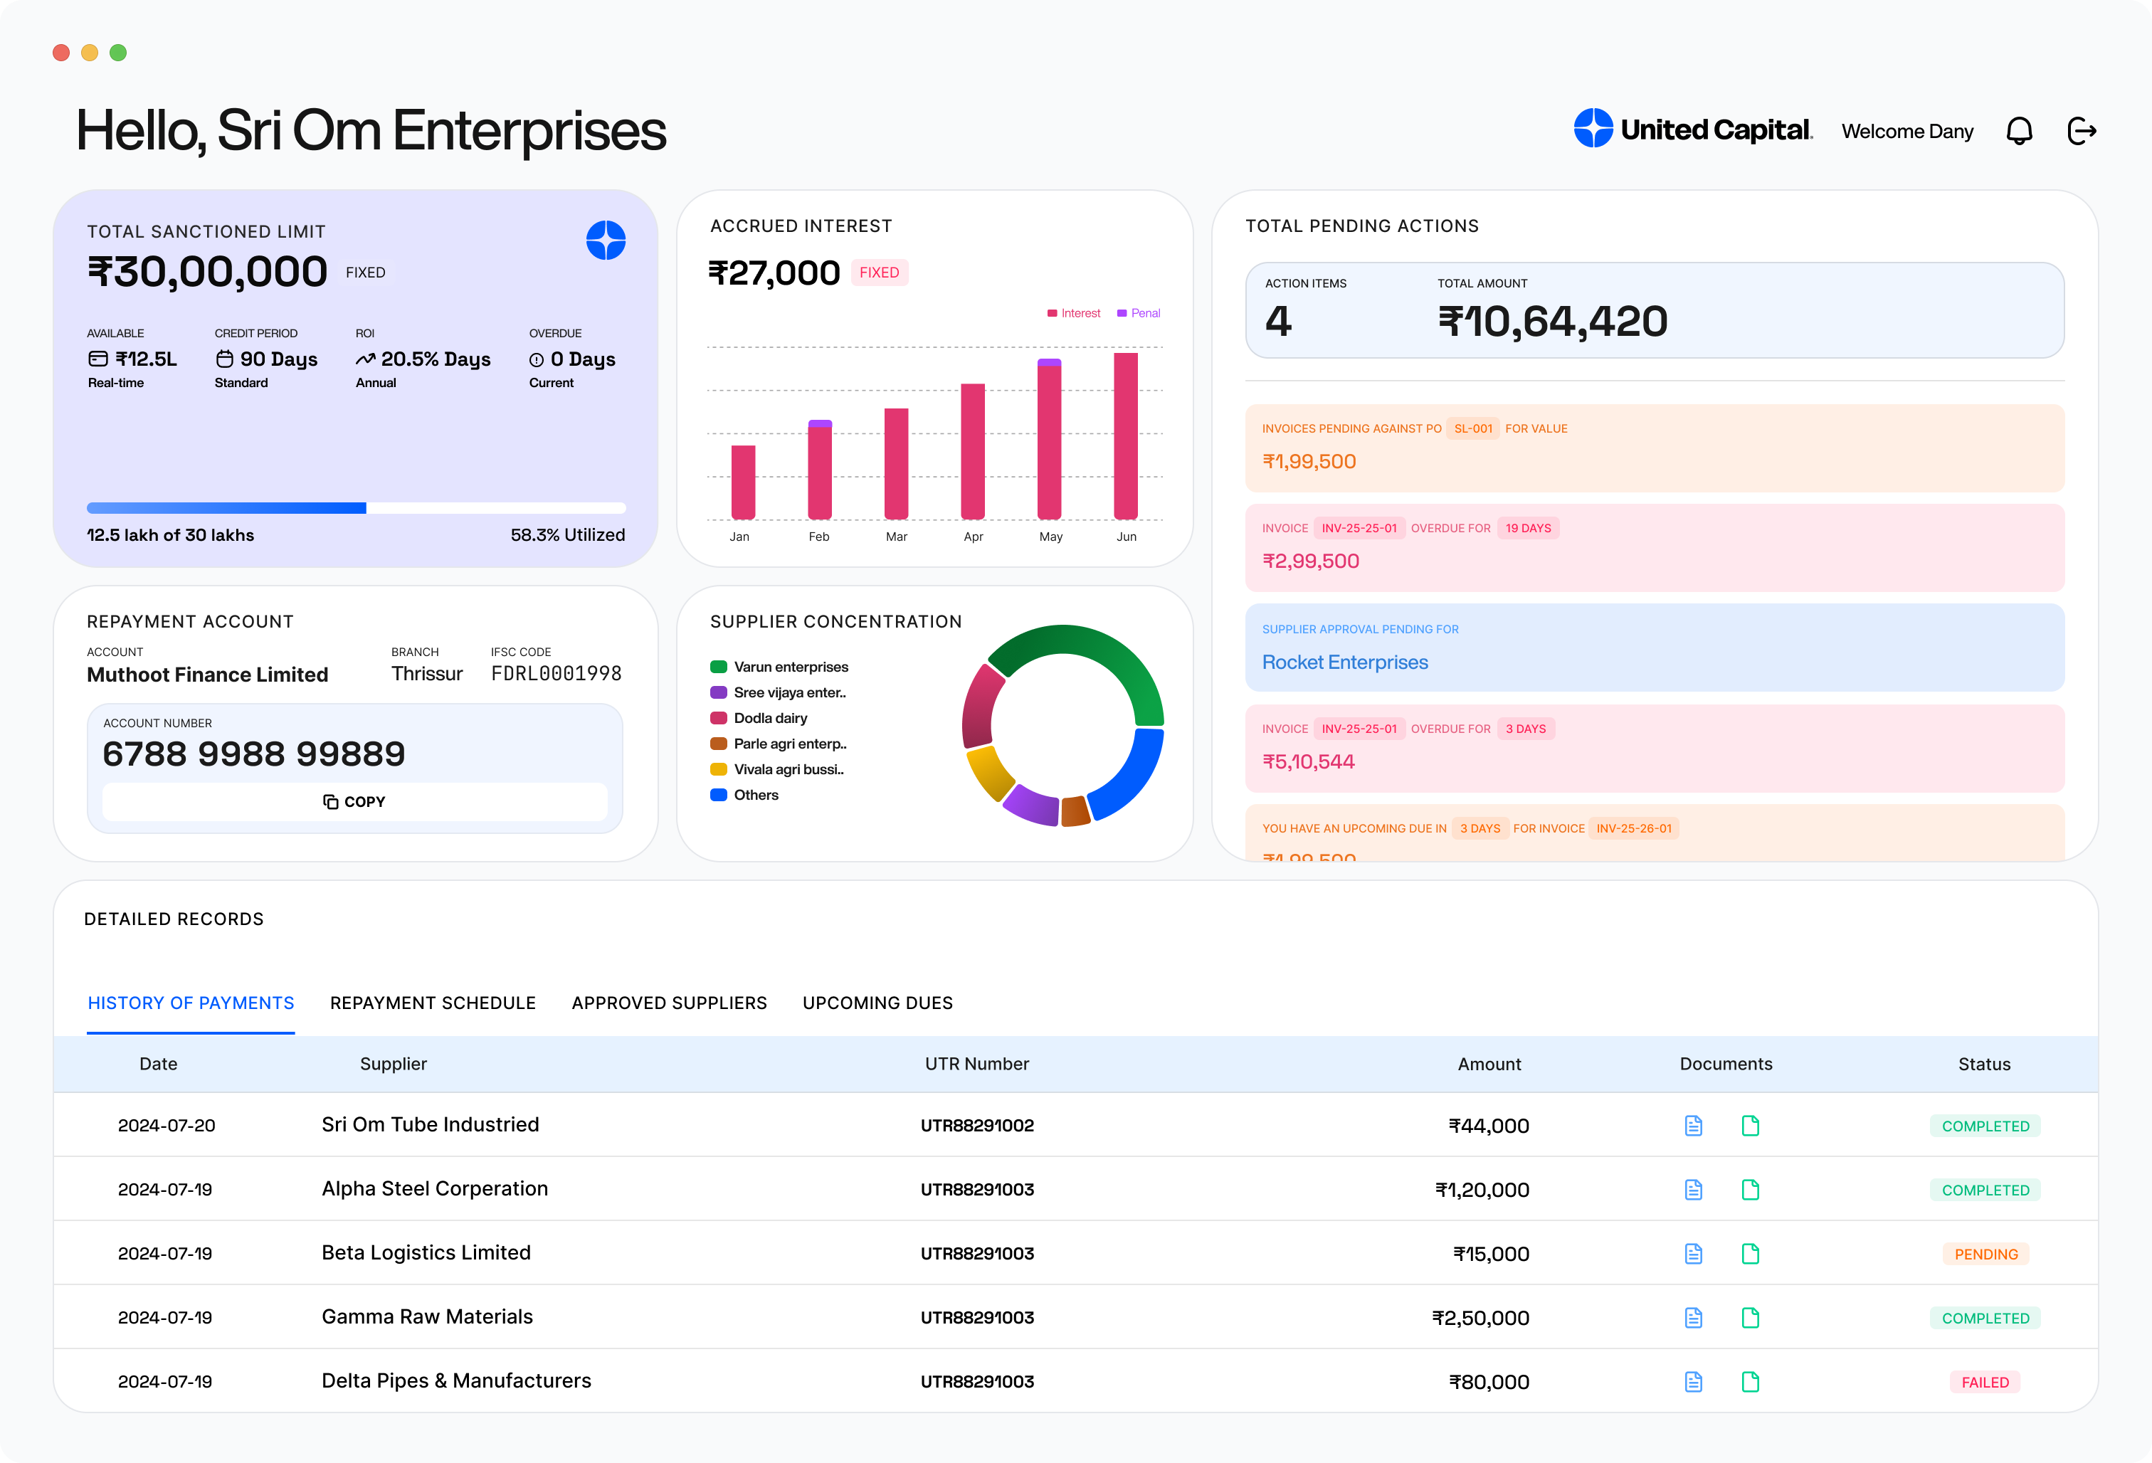
Task: Click the Date column header
Action: (159, 1064)
